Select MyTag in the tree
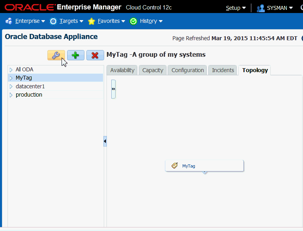 24,78
